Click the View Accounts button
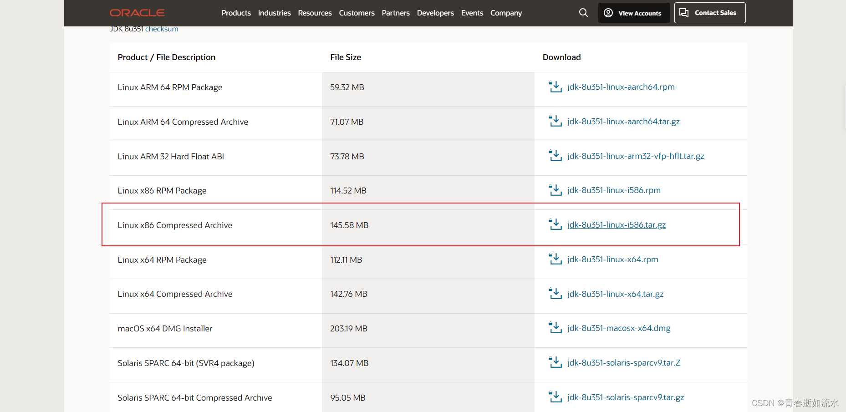 (634, 13)
